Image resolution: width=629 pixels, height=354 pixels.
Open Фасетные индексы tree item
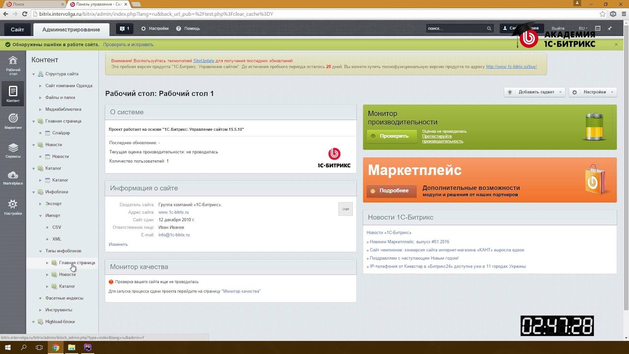[64, 298]
